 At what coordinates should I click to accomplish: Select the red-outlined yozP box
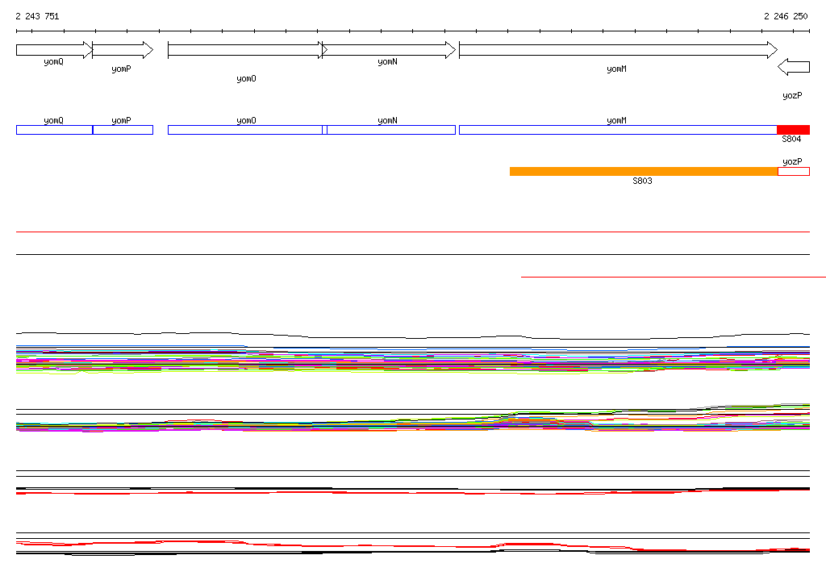(x=794, y=171)
